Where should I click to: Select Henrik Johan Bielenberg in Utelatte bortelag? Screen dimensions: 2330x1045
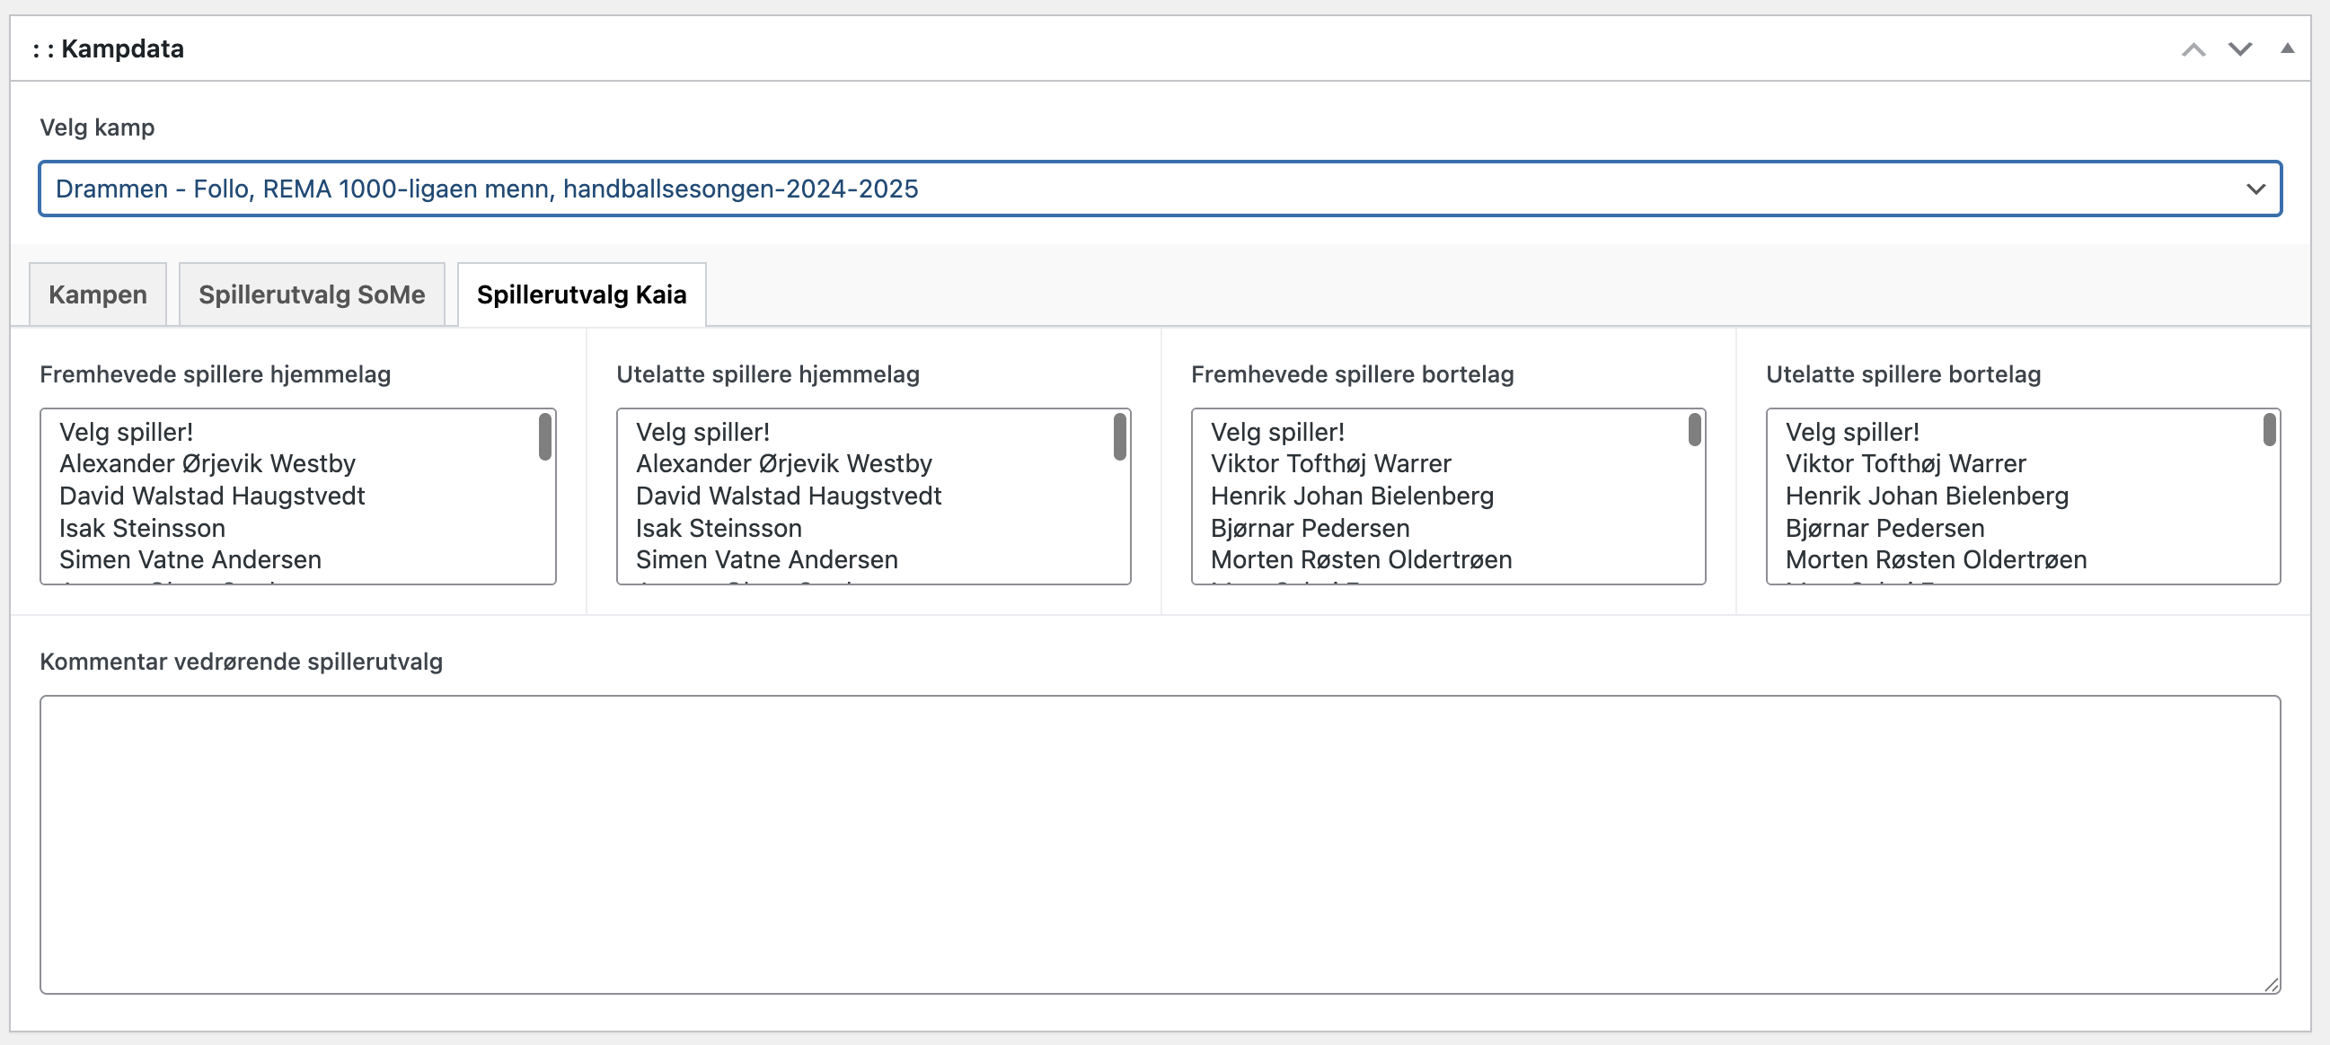[1927, 496]
